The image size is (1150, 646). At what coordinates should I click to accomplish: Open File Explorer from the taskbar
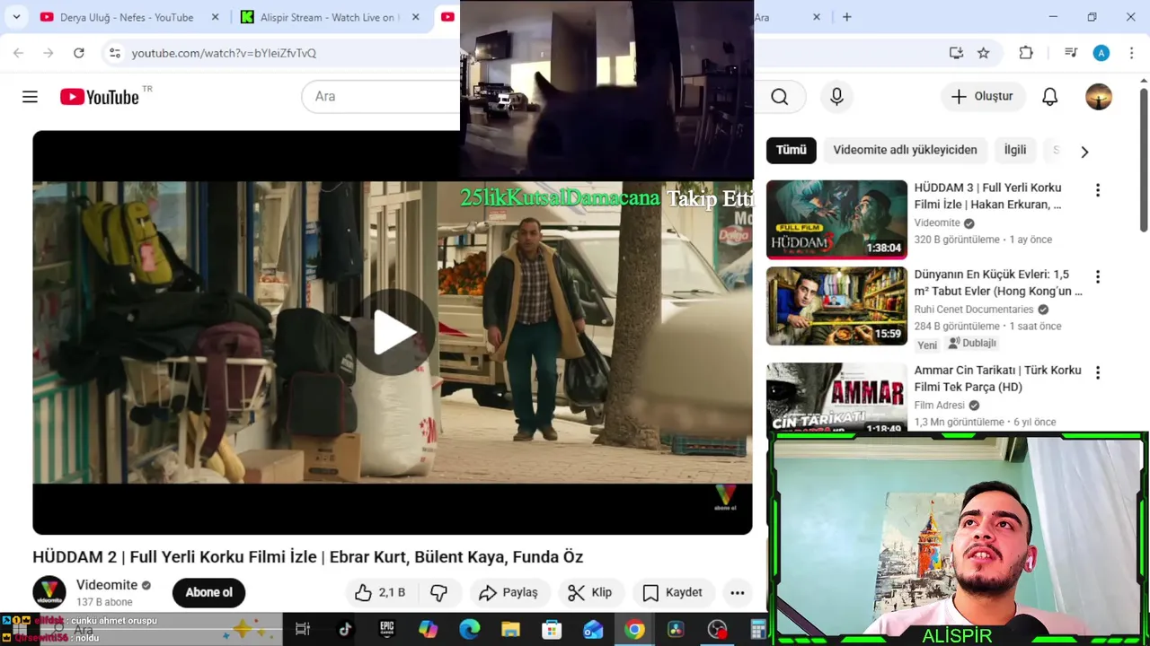(511, 630)
